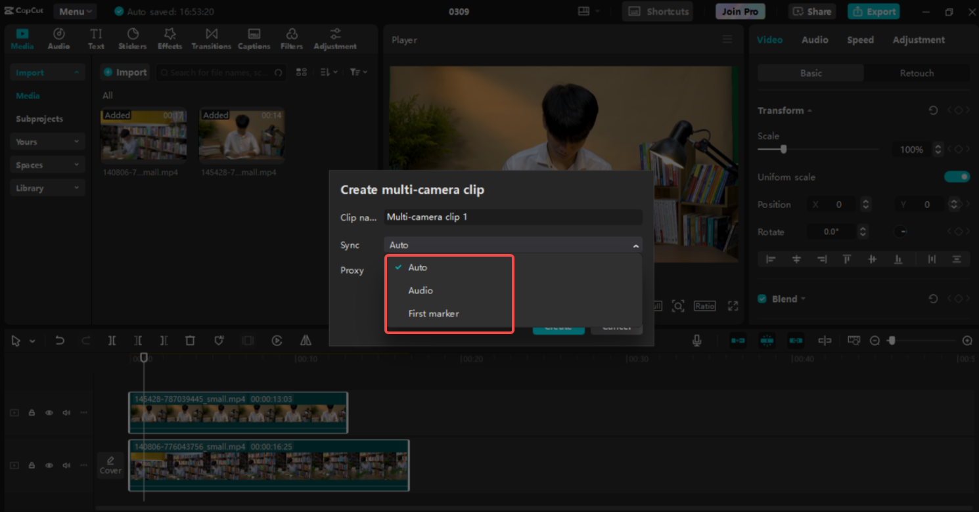979x512 pixels.
Task: Click the Join Pro button
Action: click(x=740, y=11)
